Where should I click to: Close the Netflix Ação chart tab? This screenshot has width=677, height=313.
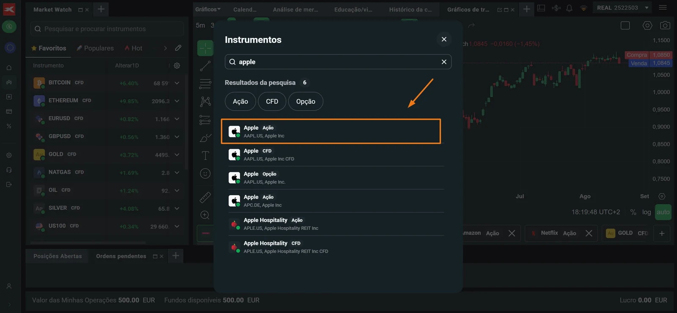(x=589, y=233)
